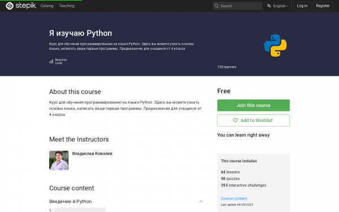This screenshot has width=339, height=212.
Task: Open instructor photo of Владислав Ковалев
Action: (x=59, y=161)
